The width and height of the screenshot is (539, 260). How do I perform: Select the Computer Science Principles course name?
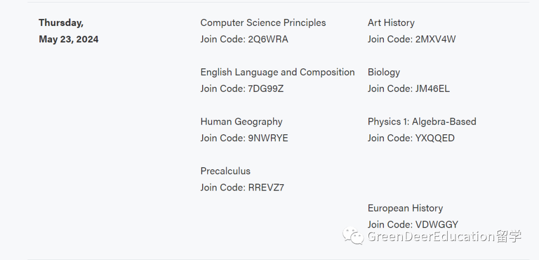263,22
